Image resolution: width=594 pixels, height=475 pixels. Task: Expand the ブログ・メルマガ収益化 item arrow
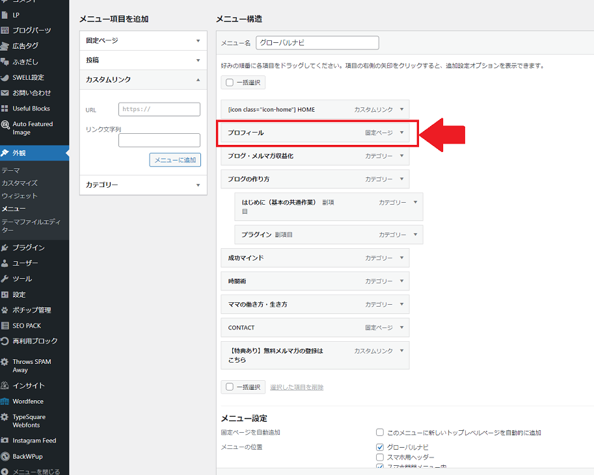(x=402, y=155)
